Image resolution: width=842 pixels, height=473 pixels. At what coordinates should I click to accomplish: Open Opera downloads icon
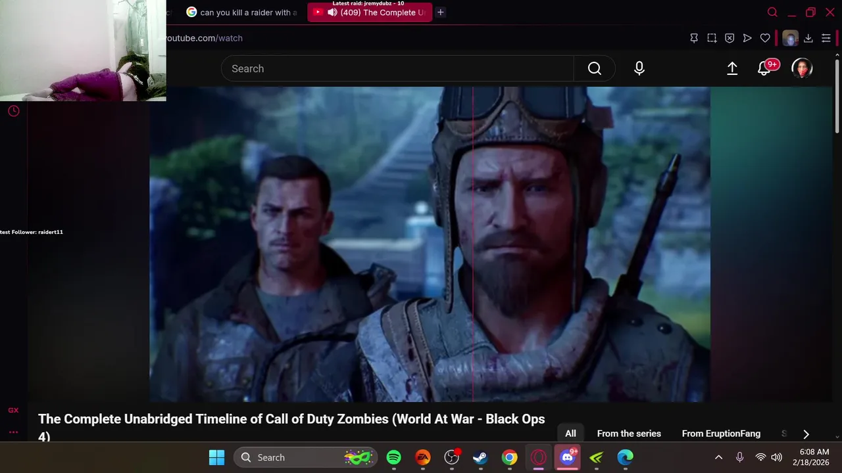[808, 38]
